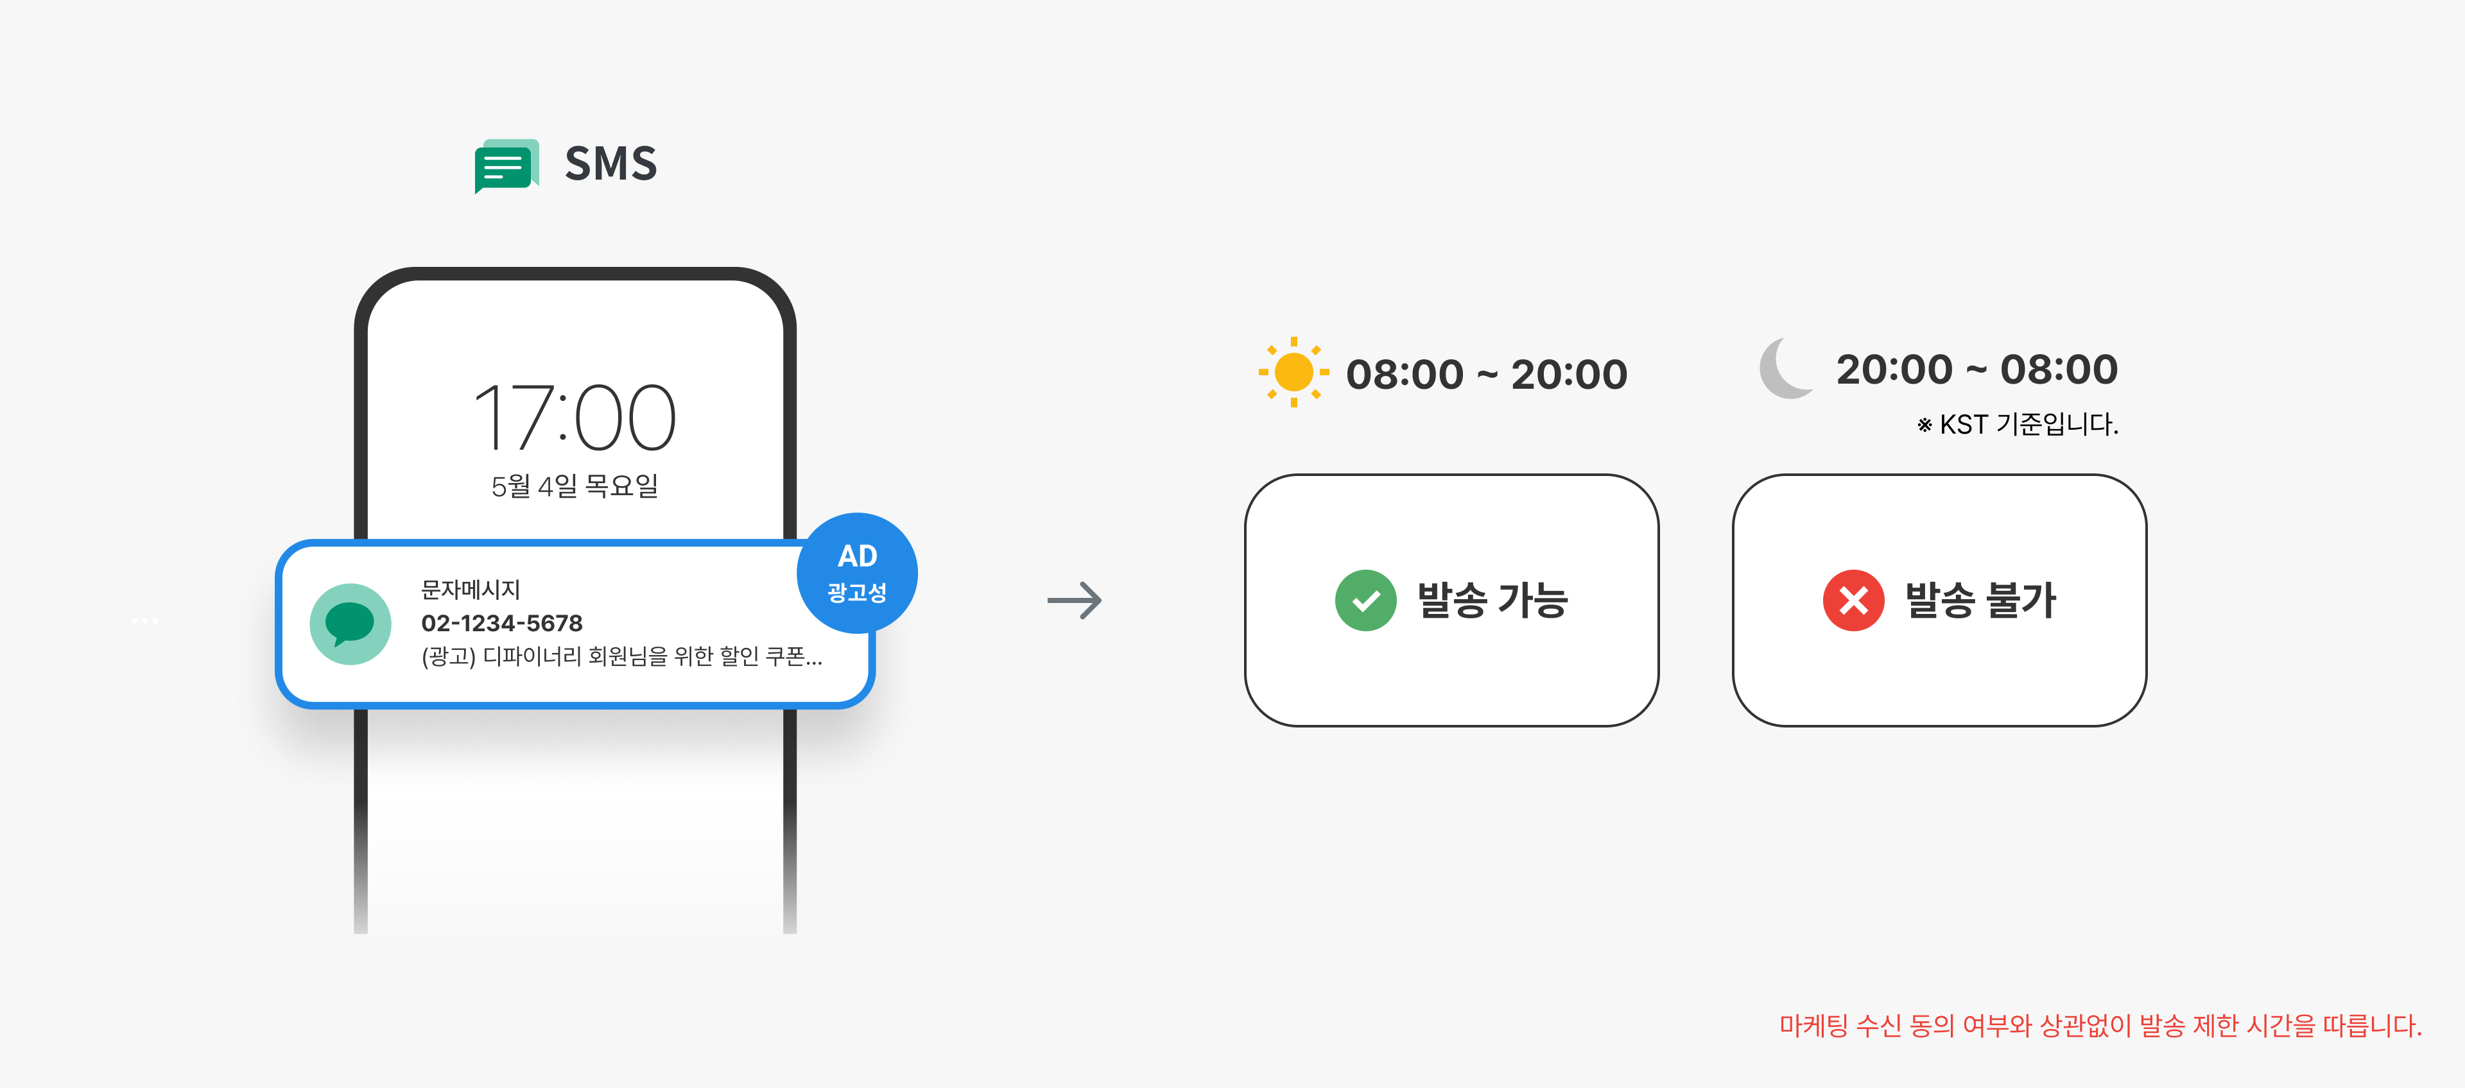Image resolution: width=2465 pixels, height=1088 pixels.
Task: Click the sender number 02-1234-5678
Action: point(501,624)
